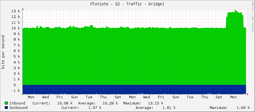This screenshot has width=255, height=112.
Task: Click the Outbound maximum value '1.64 k'
Action: (x=243, y=108)
